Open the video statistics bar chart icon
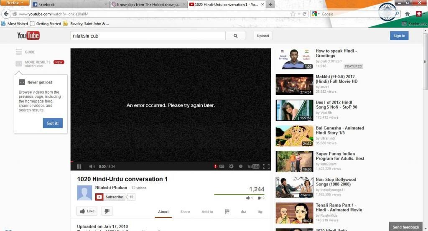 pos(243,212)
